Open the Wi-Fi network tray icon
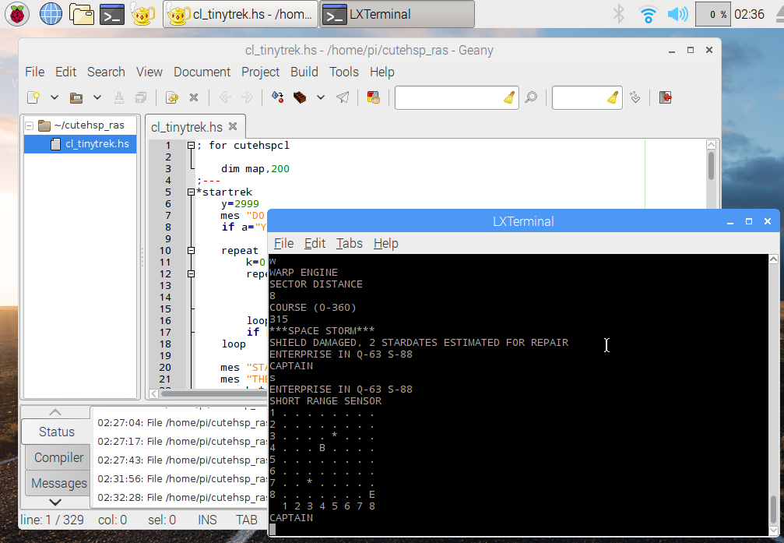The width and height of the screenshot is (784, 543). 648,14
